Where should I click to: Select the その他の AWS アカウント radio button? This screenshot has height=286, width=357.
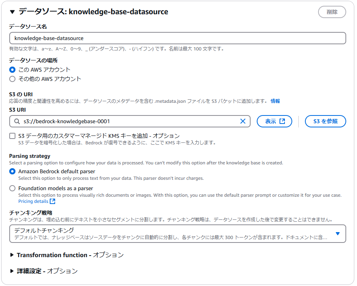[12, 79]
